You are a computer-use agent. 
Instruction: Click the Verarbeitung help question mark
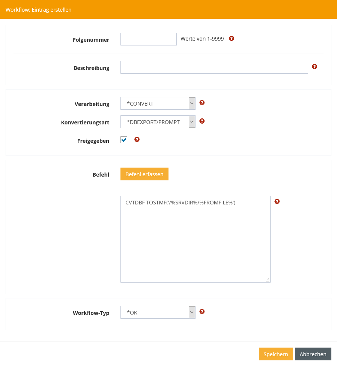tap(202, 103)
